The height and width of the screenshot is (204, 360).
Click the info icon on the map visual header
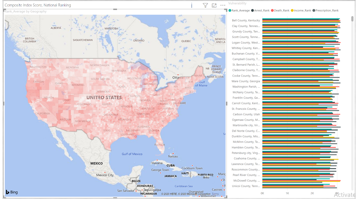(192, 5)
